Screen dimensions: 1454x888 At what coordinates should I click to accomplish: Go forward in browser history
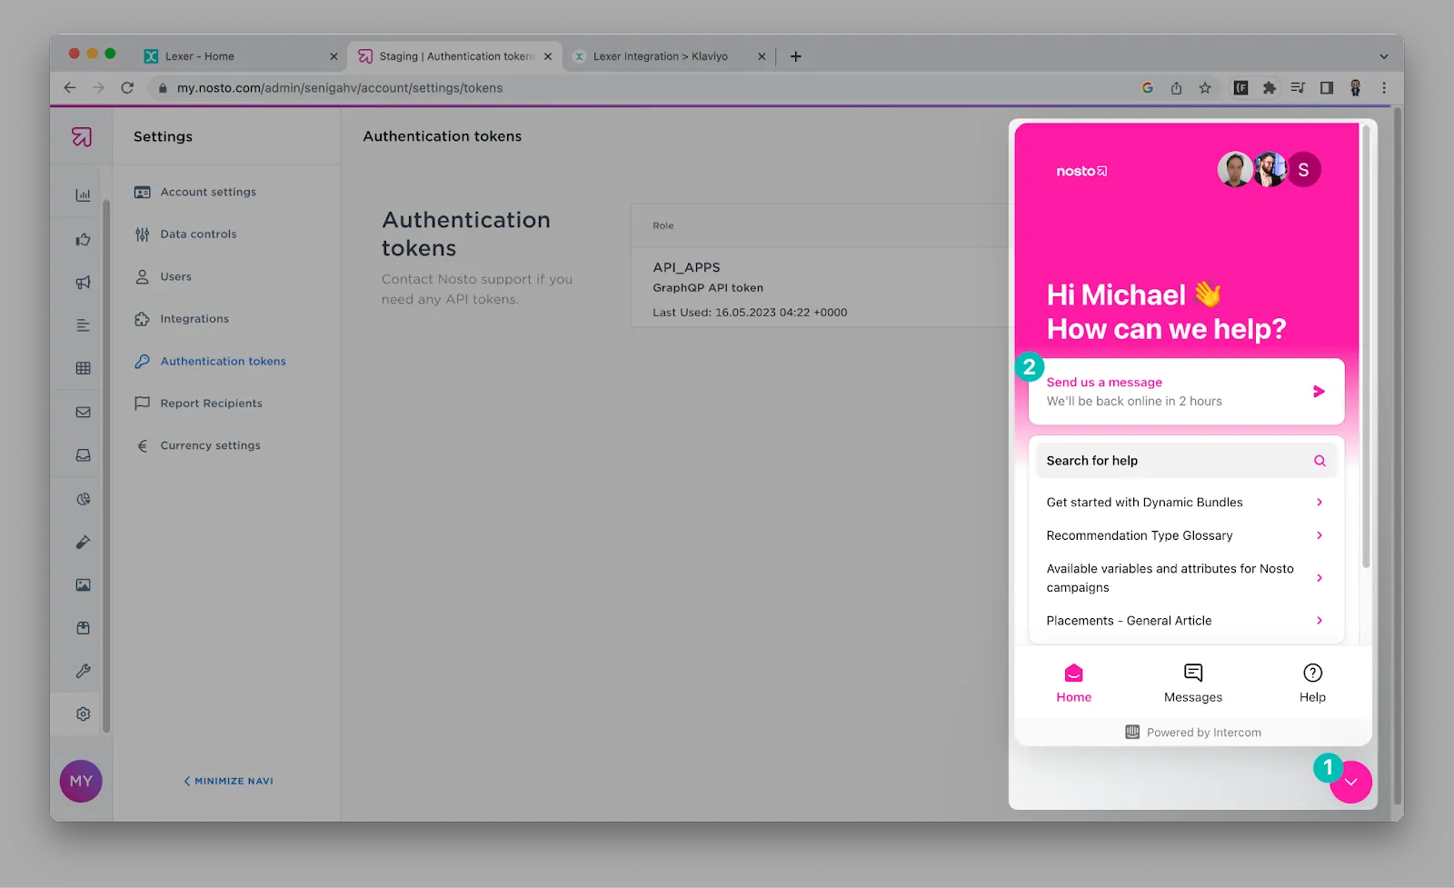click(x=98, y=88)
